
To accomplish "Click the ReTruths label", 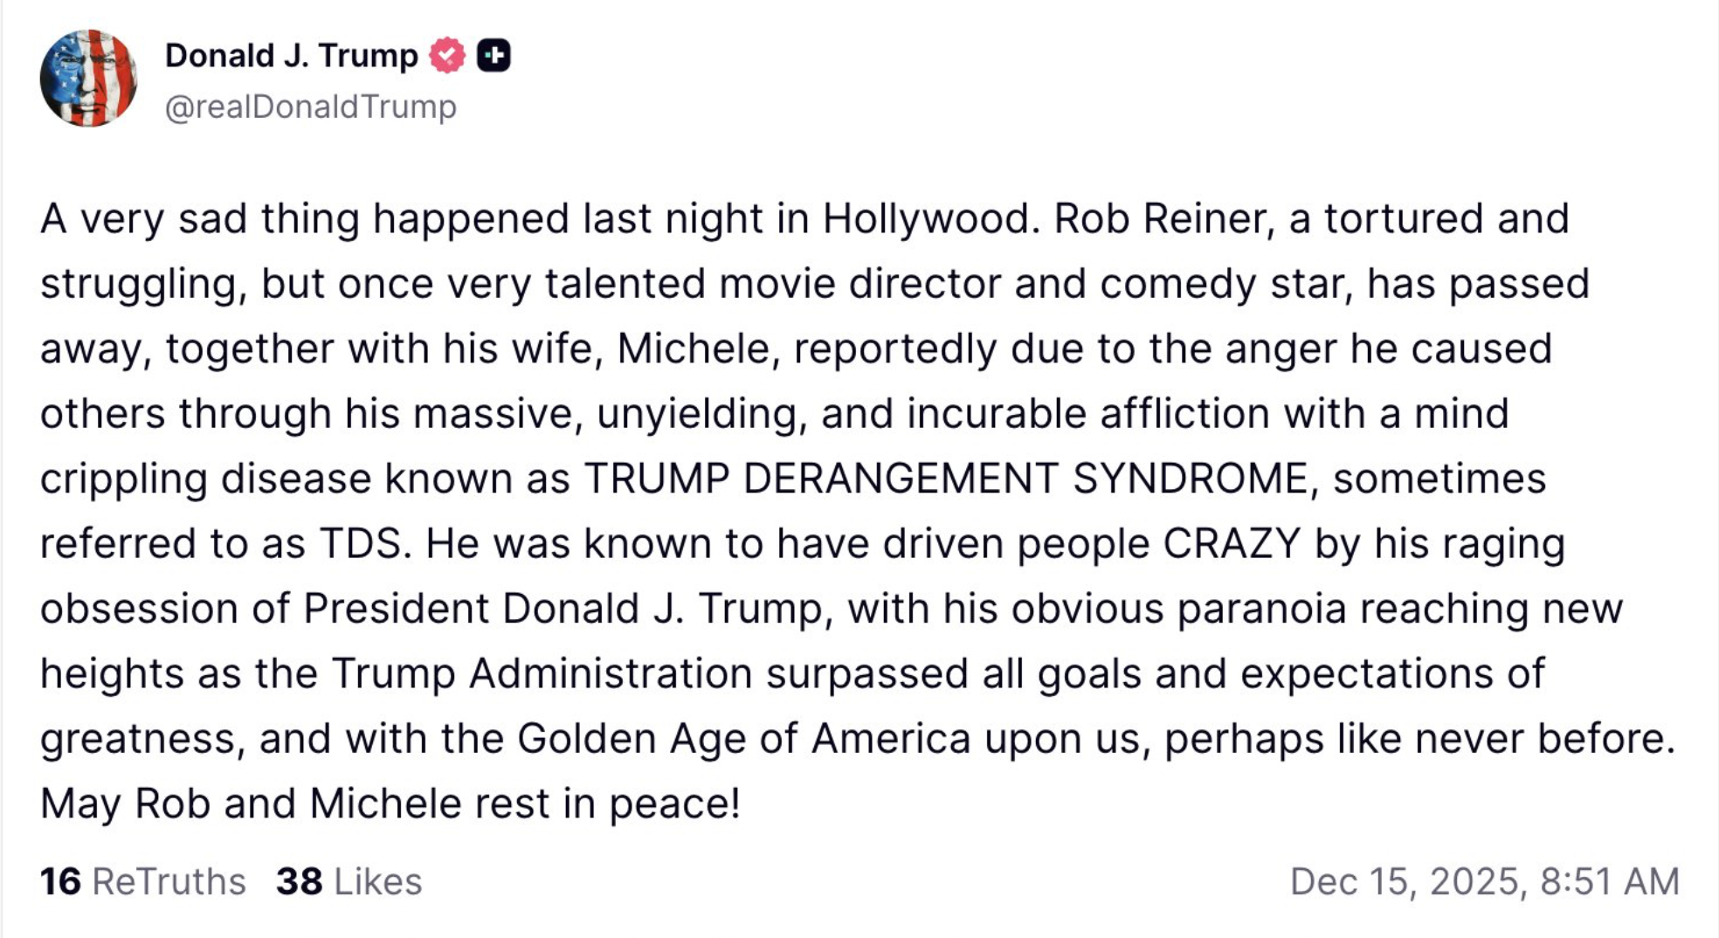I will 169,881.
